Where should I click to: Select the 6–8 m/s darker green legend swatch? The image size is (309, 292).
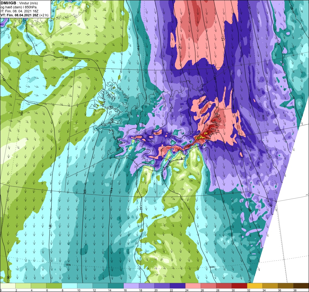54,286
